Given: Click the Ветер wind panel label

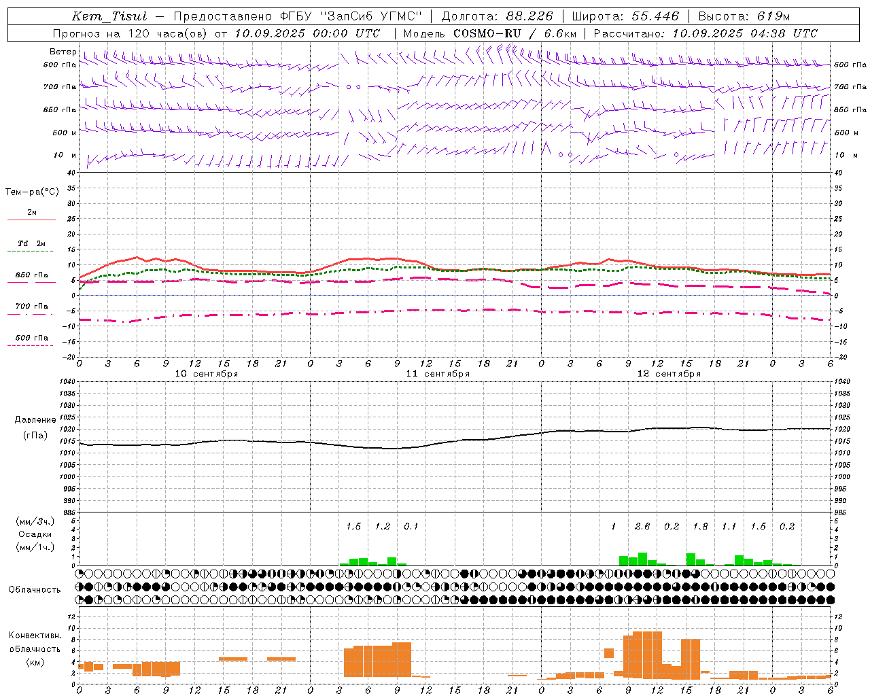Looking at the screenshot, I should coord(63,52).
